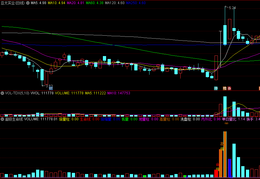Select the 亚太实业(日线) chart title
The height and width of the screenshot is (179, 260).
tap(13, 3)
